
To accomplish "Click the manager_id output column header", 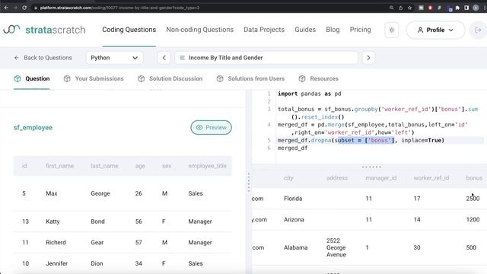I will click(380, 178).
